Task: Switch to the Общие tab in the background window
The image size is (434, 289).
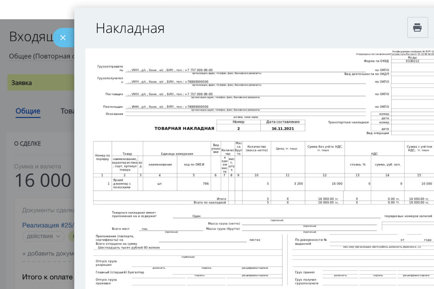Action: [x=28, y=111]
